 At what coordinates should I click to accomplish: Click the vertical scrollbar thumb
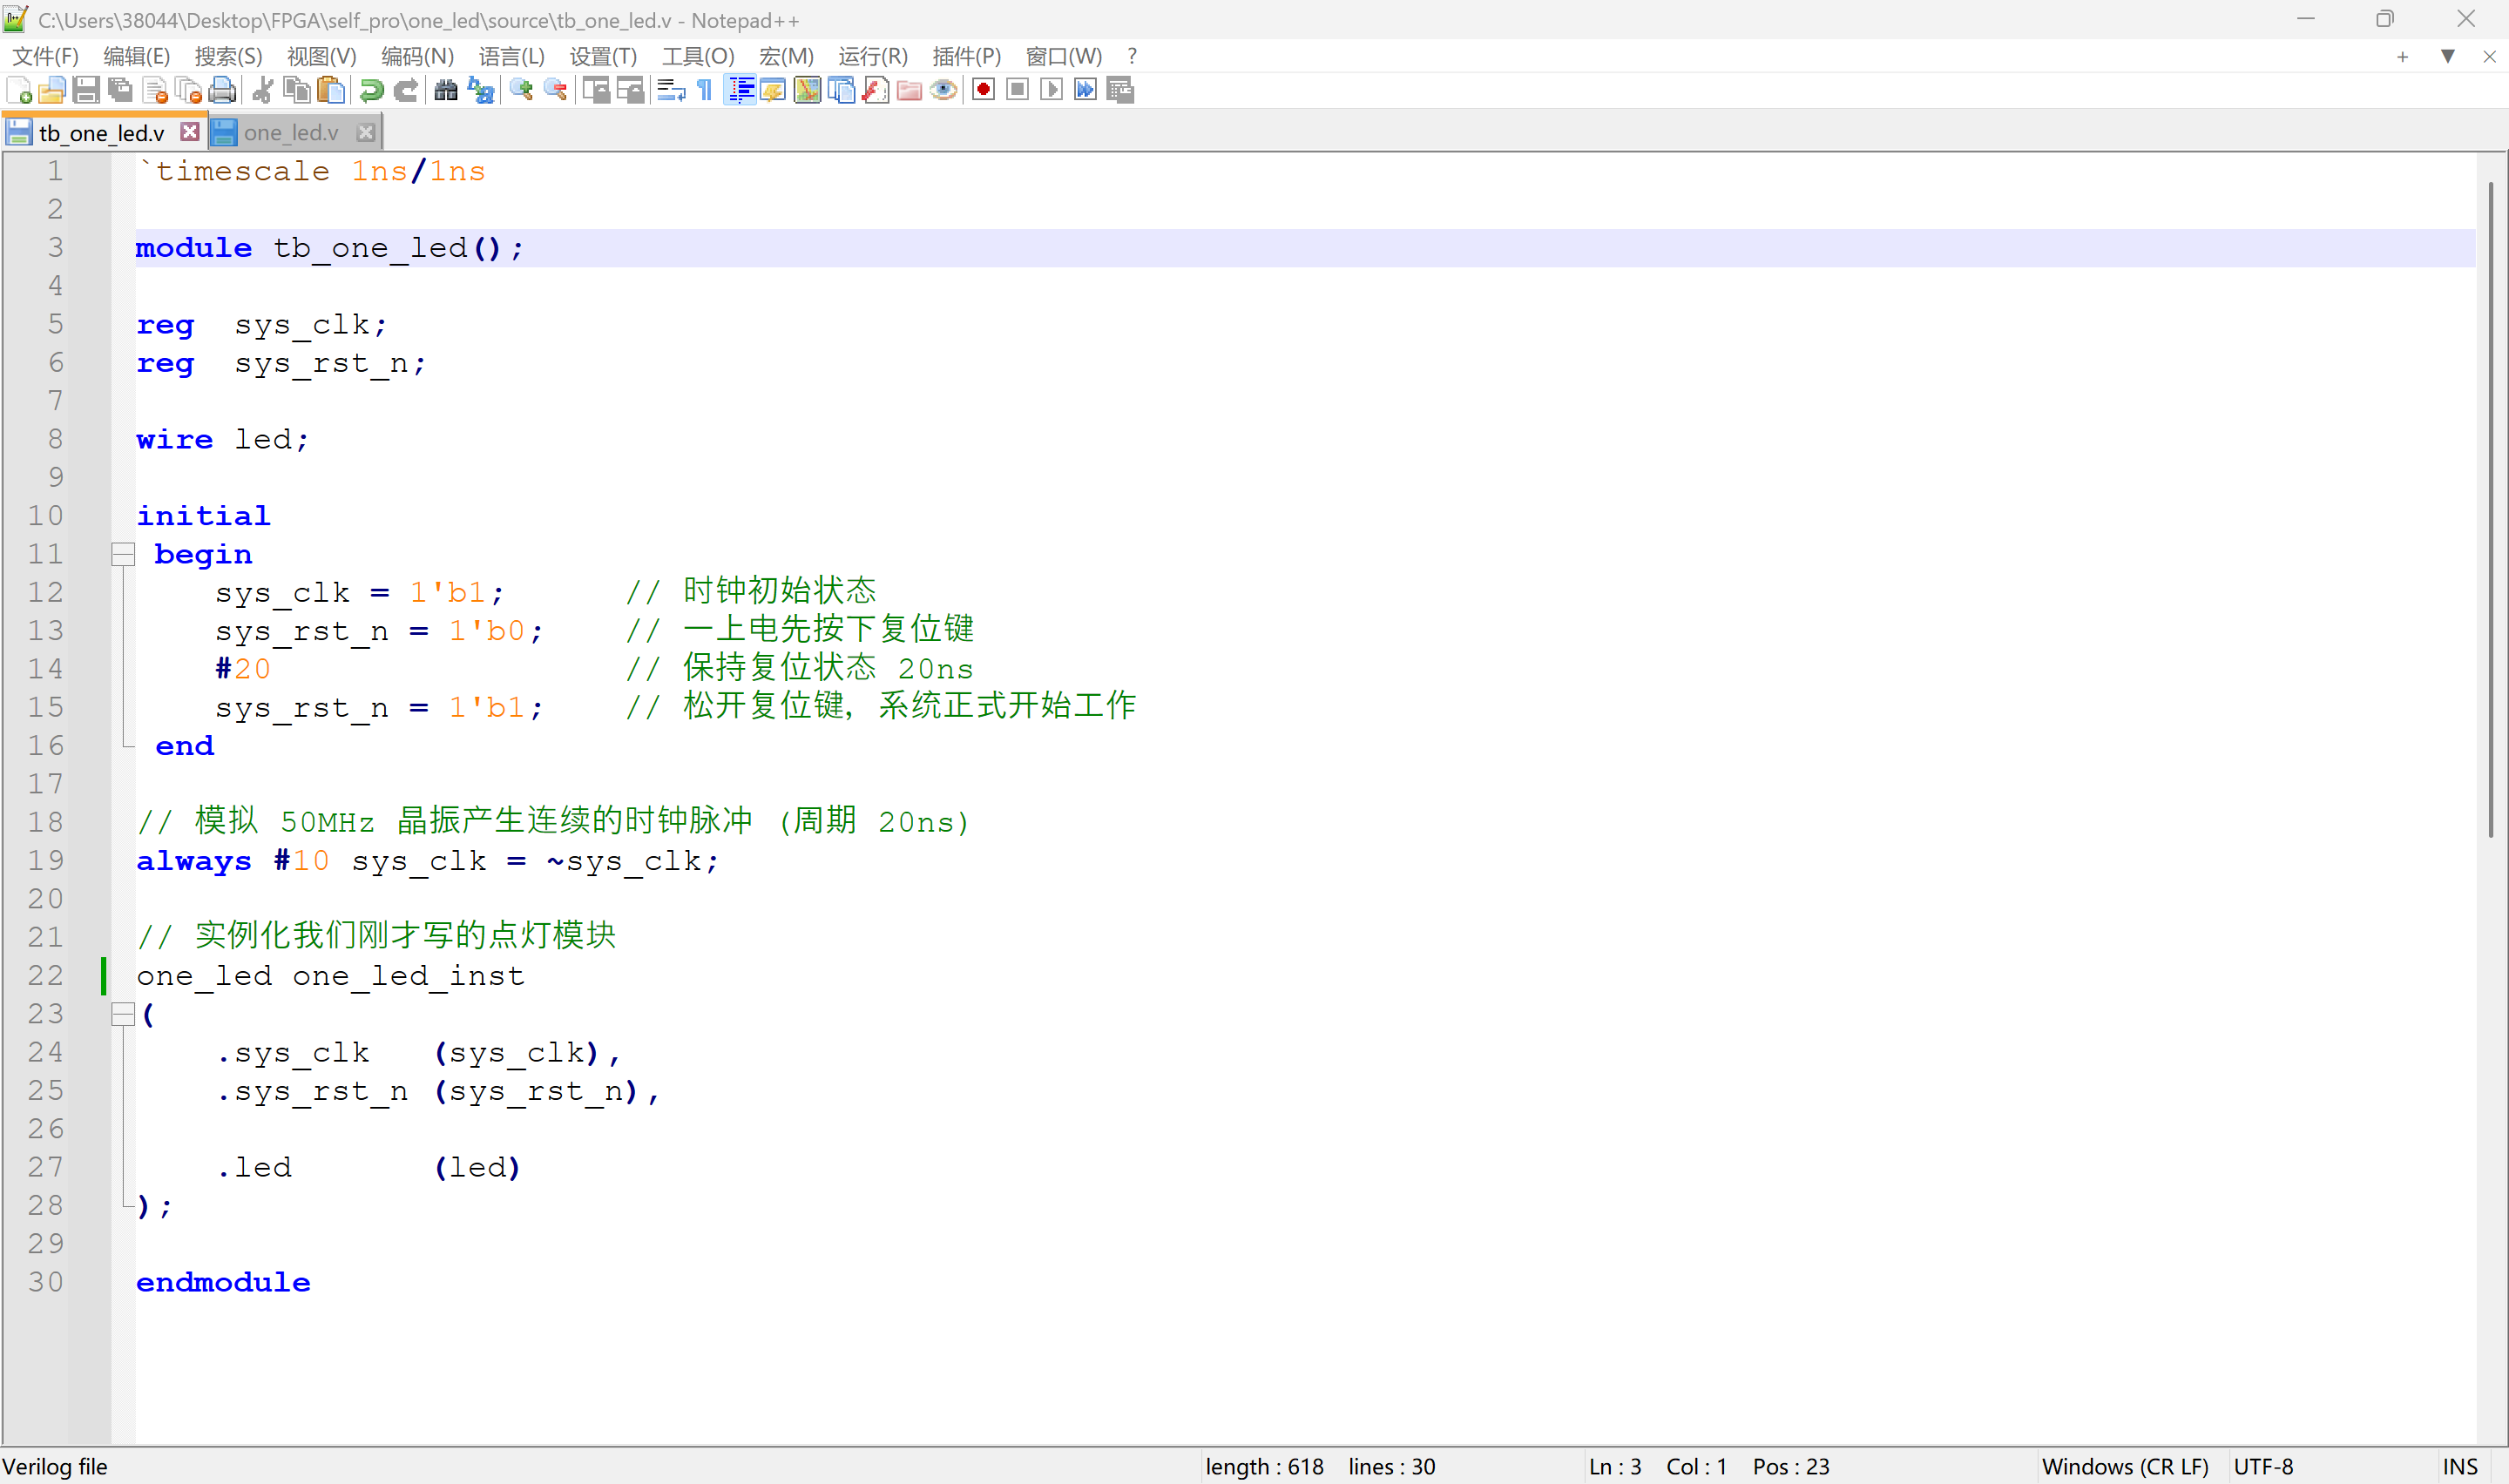2490,510
